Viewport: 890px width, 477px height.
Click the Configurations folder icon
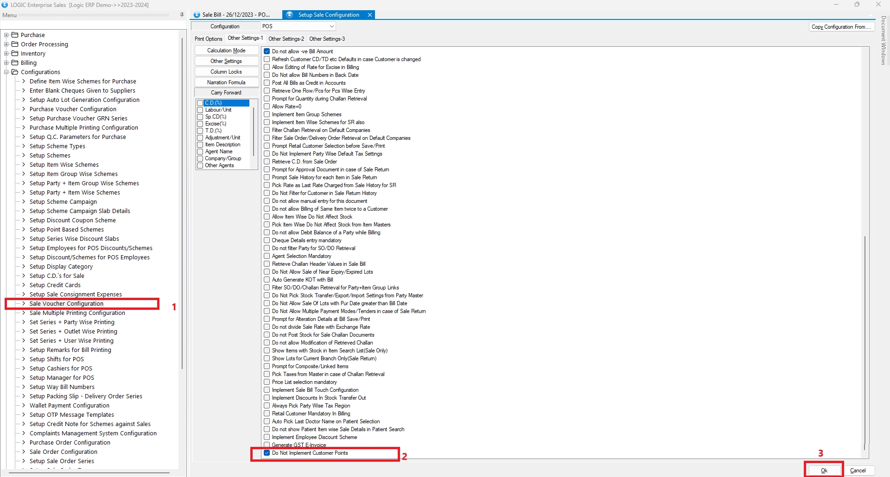15,72
